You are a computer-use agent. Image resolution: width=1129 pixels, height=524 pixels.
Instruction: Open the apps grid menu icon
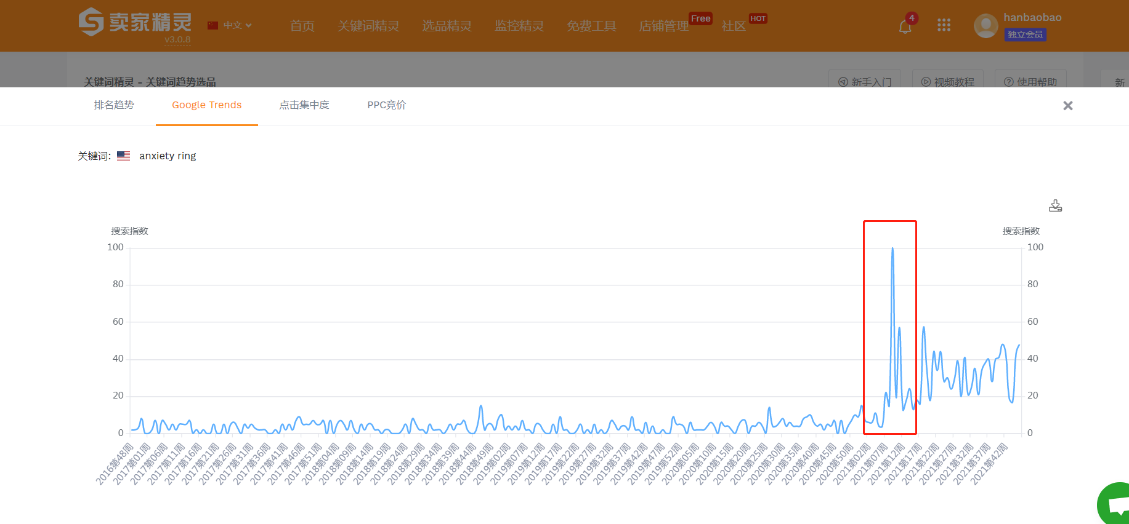coord(944,25)
